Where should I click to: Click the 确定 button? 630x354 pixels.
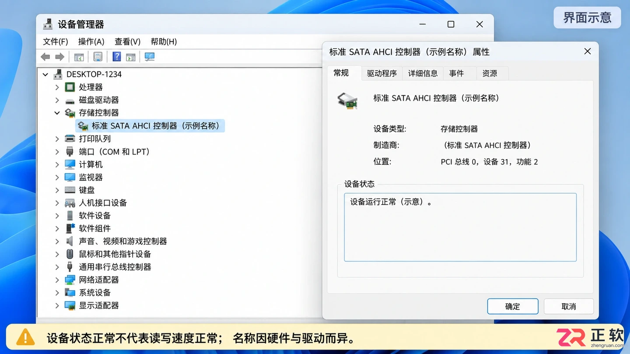tap(513, 306)
